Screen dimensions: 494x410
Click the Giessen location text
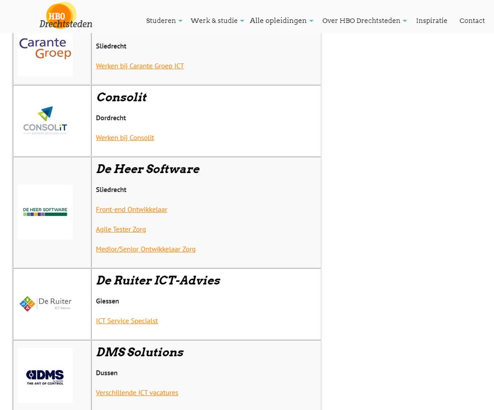coord(108,301)
